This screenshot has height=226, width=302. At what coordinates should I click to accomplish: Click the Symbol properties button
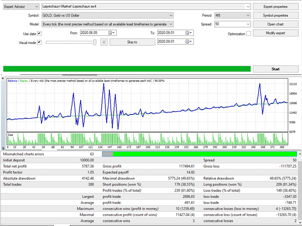pyautogui.click(x=277, y=15)
